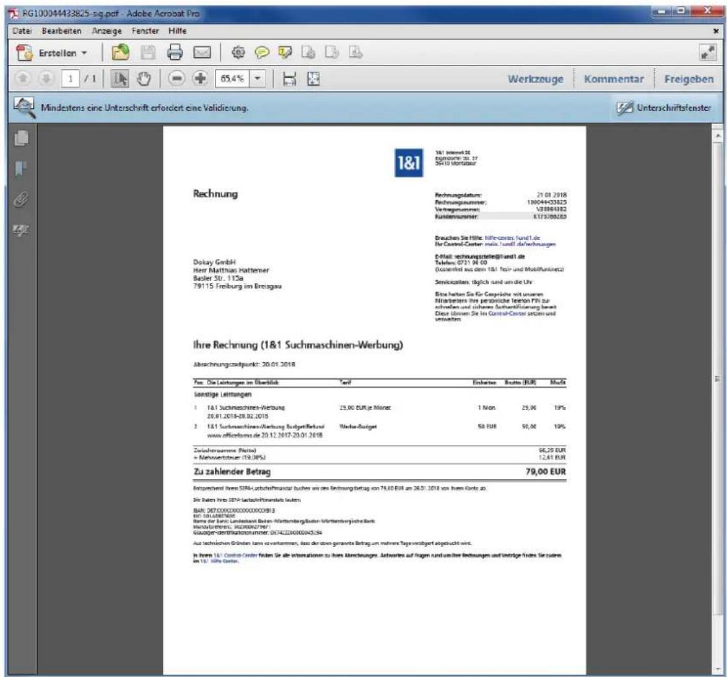Activate the hand pan tool
Screen dimensions: 727x677
(x=143, y=79)
